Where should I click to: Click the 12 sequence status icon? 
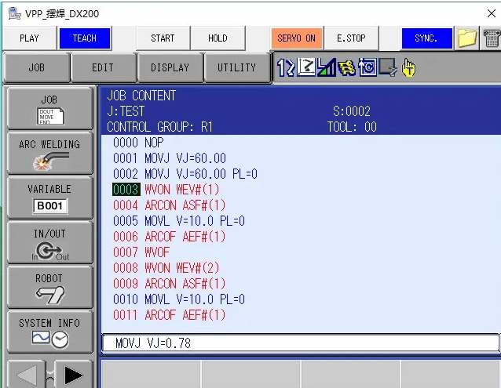[x=286, y=67]
